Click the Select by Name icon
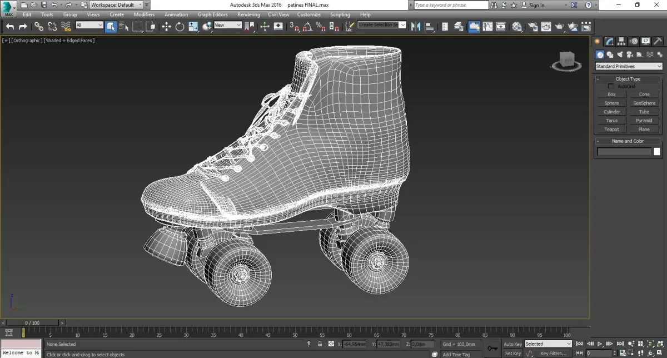The image size is (667, 358). coord(123,26)
